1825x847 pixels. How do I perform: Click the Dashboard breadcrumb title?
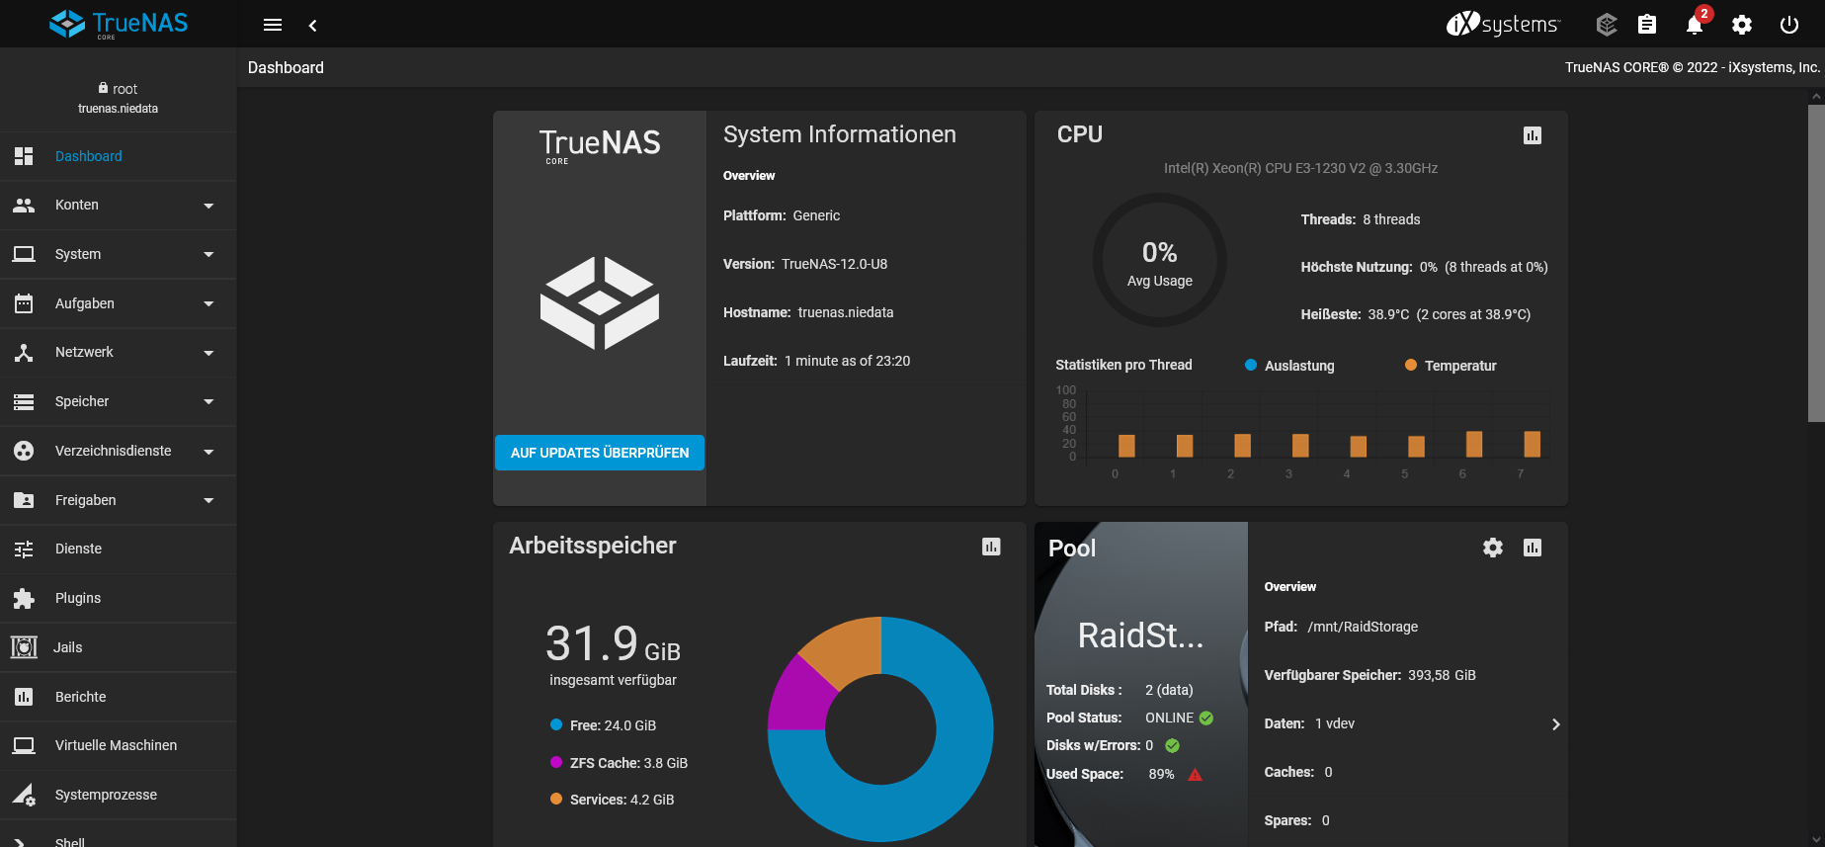[286, 67]
